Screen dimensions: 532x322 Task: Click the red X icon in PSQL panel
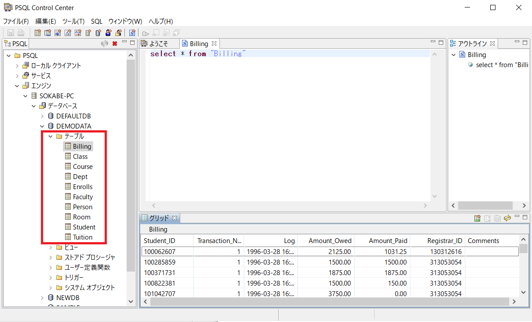(x=115, y=43)
